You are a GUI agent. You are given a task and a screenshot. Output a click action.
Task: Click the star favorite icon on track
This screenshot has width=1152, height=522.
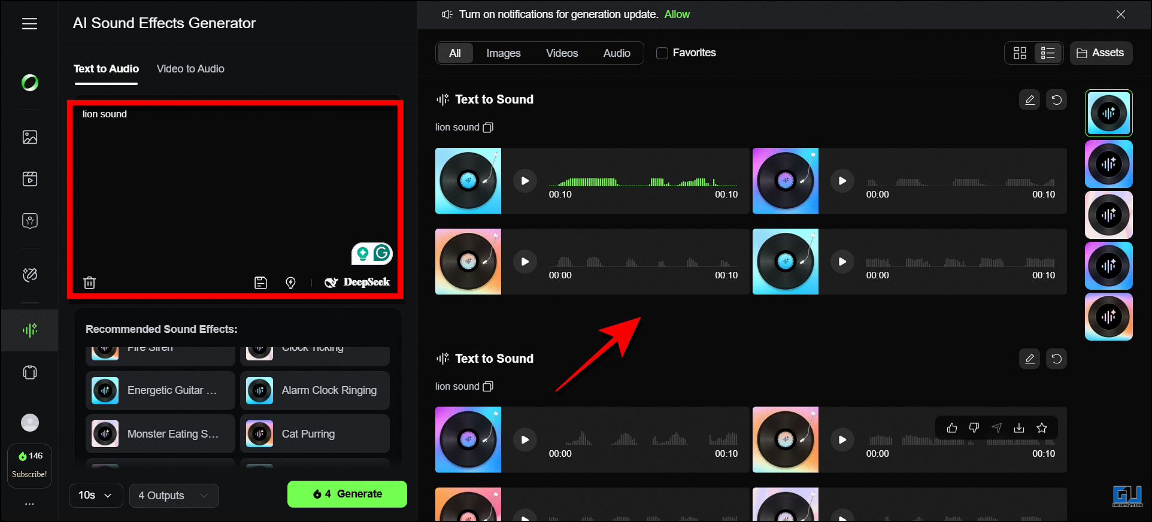pos(1042,427)
